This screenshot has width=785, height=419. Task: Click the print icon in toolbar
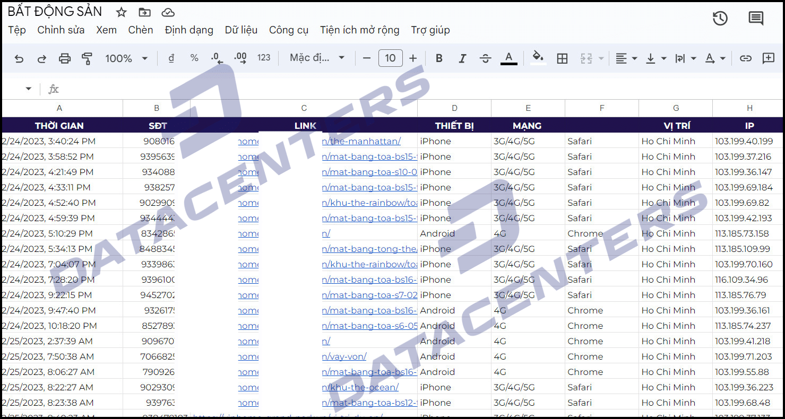(65, 58)
